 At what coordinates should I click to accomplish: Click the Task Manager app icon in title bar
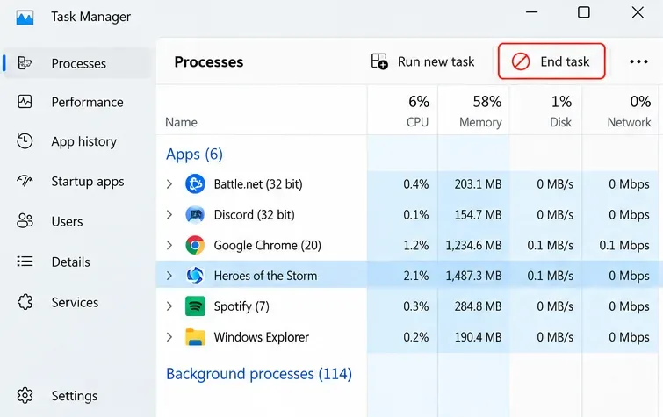[25, 18]
